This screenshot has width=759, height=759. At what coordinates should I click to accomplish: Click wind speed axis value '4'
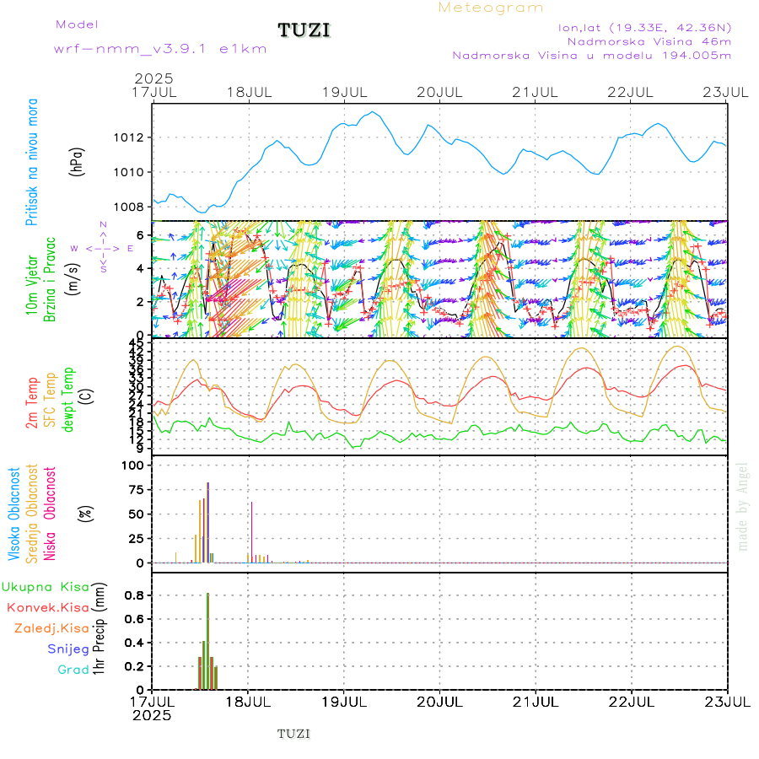coord(140,269)
